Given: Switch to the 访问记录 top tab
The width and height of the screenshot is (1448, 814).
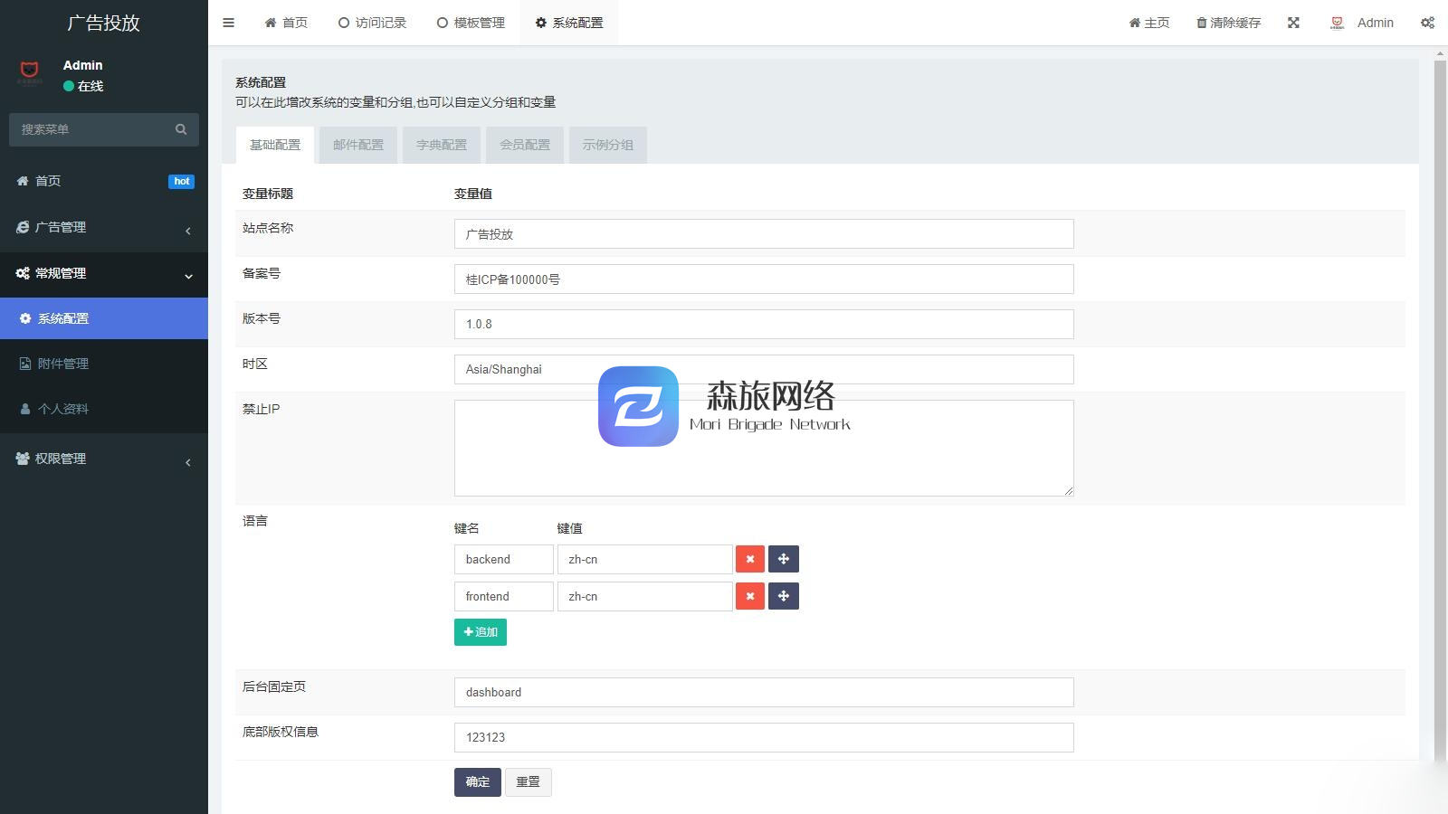Looking at the screenshot, I should pos(372,23).
